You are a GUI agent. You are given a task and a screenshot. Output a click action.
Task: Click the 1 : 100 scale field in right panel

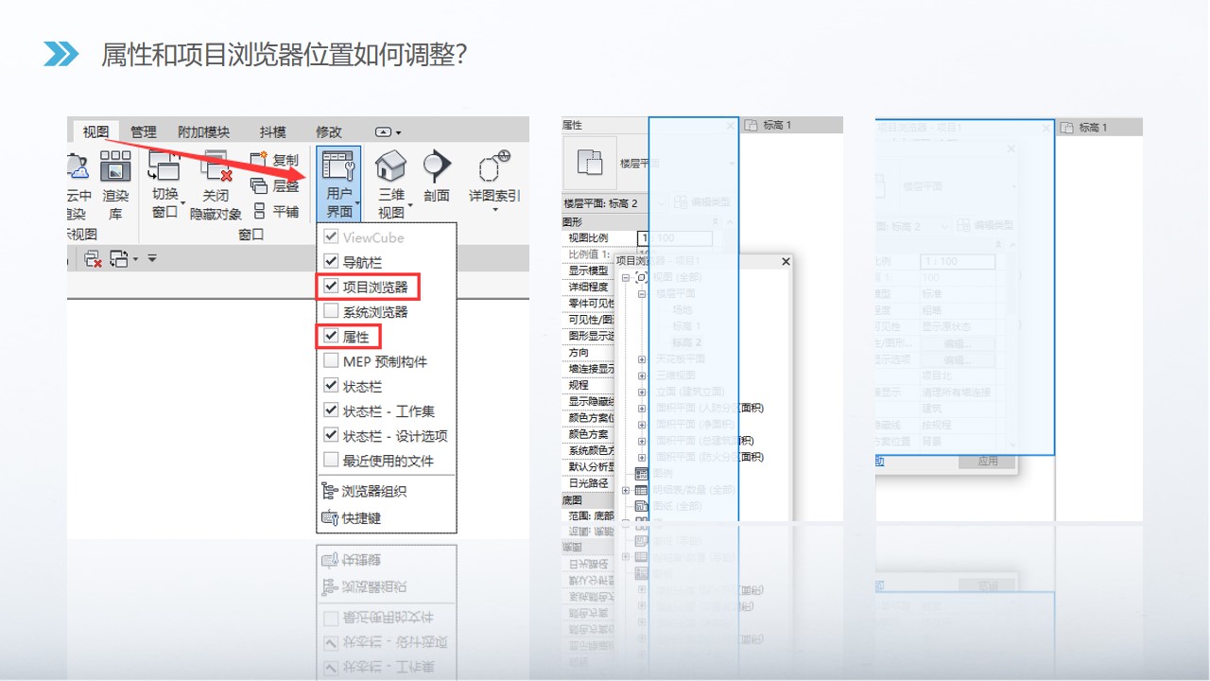pyautogui.click(x=958, y=261)
